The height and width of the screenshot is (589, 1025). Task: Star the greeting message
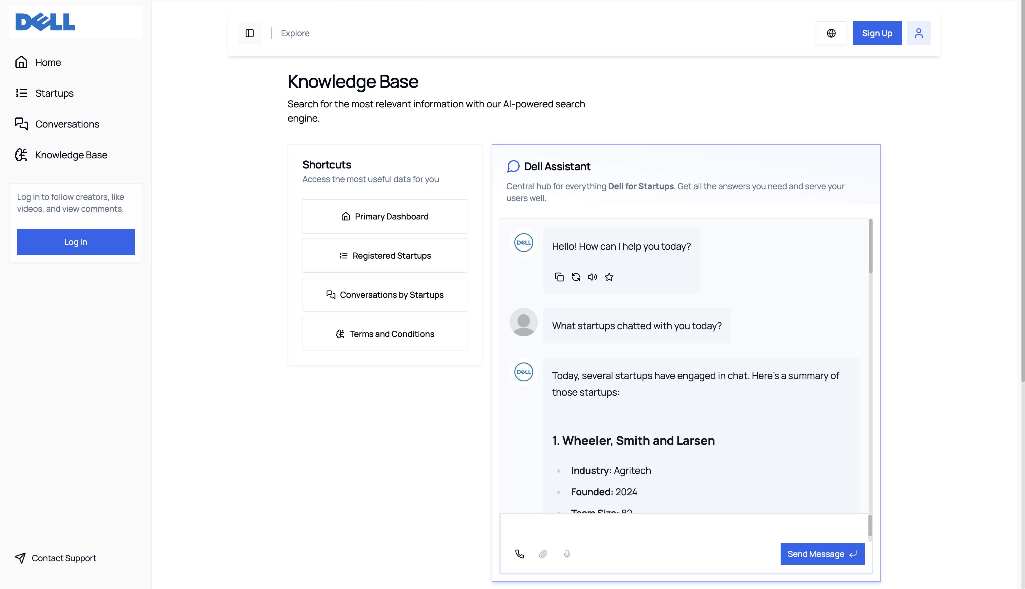(x=609, y=277)
